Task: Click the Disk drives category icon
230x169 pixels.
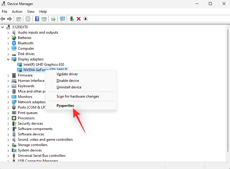Action: click(14, 54)
